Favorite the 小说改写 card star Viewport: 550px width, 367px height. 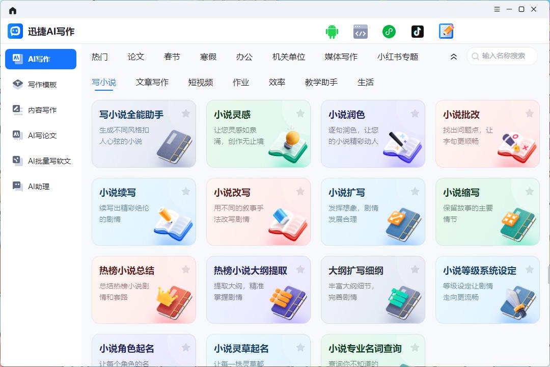tap(300, 192)
